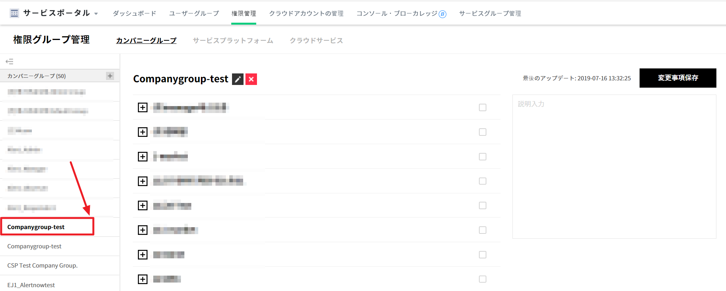This screenshot has height=291, width=726.
Task: Click the 説明入力 description text area
Action: [614, 166]
